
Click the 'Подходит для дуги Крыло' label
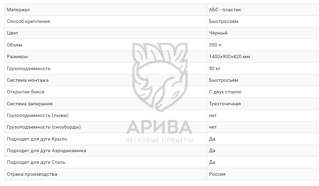[37, 139]
